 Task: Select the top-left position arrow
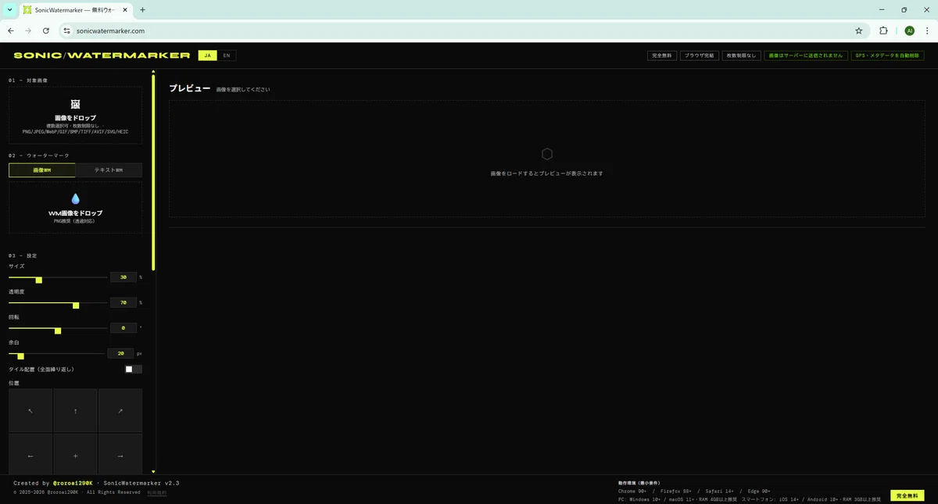pyautogui.click(x=30, y=410)
